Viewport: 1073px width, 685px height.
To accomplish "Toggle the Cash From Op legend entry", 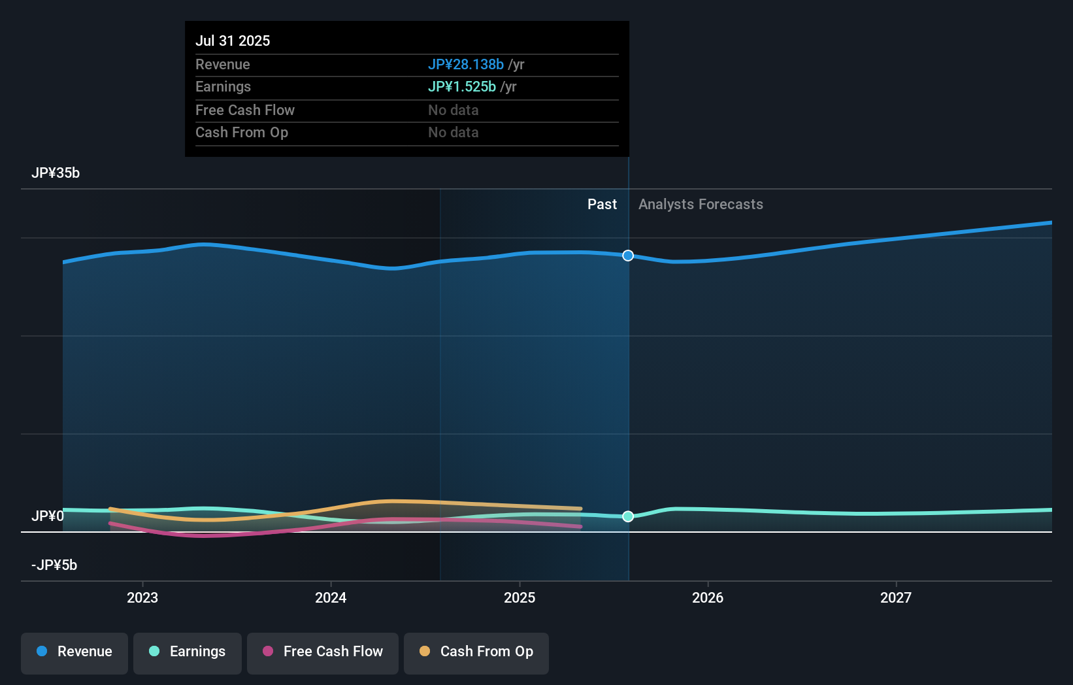I will [x=476, y=652].
